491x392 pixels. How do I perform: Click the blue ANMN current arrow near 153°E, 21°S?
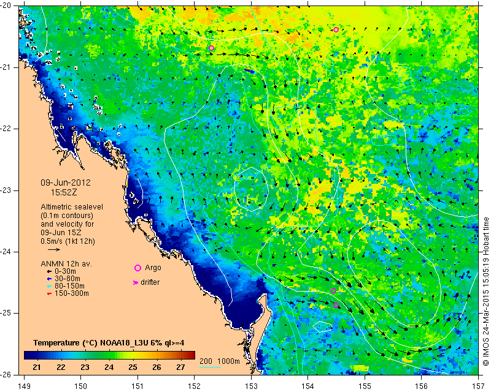[250, 71]
